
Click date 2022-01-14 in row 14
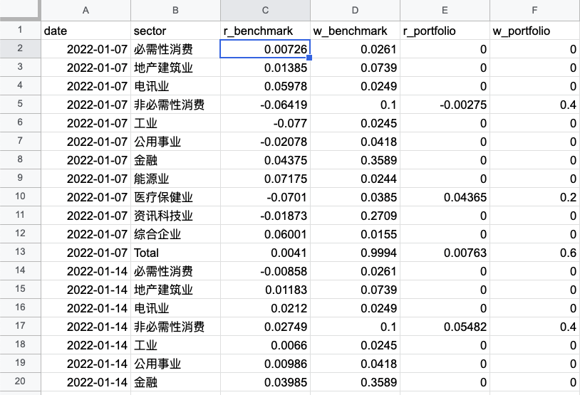[86, 271]
